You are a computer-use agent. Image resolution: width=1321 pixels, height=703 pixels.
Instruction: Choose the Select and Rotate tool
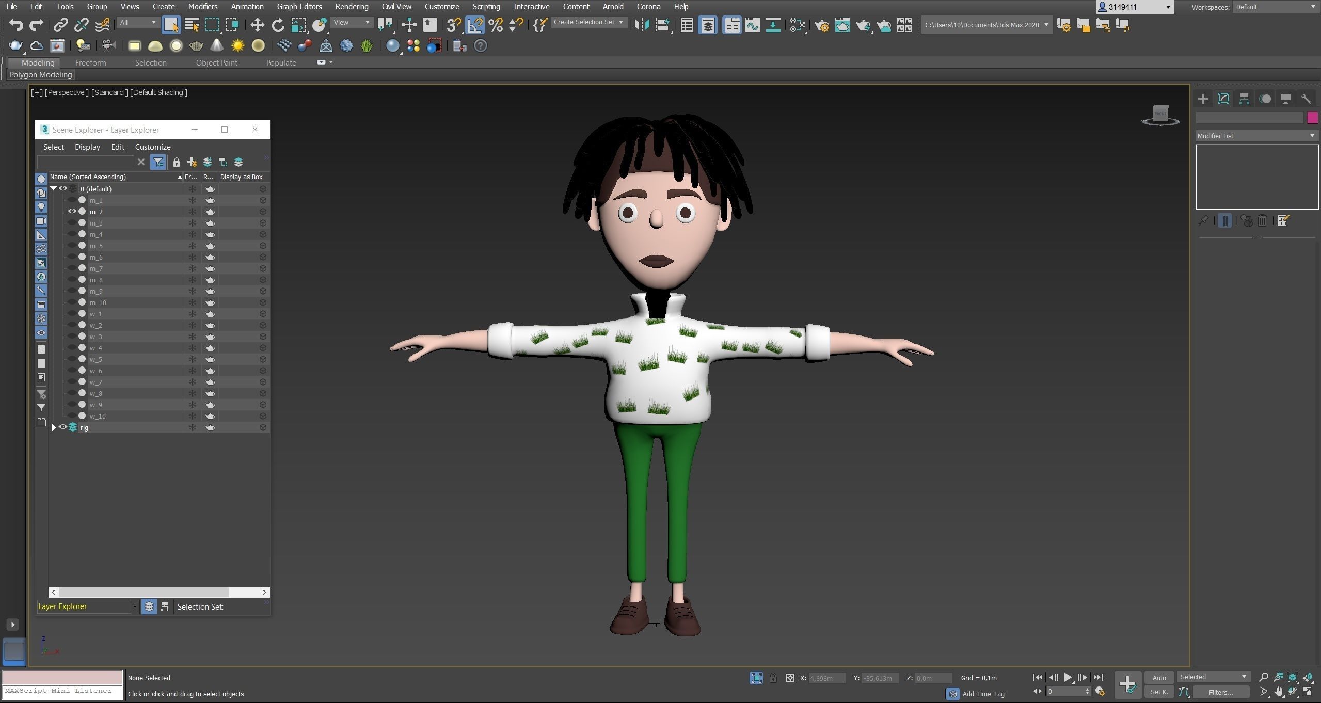278,25
